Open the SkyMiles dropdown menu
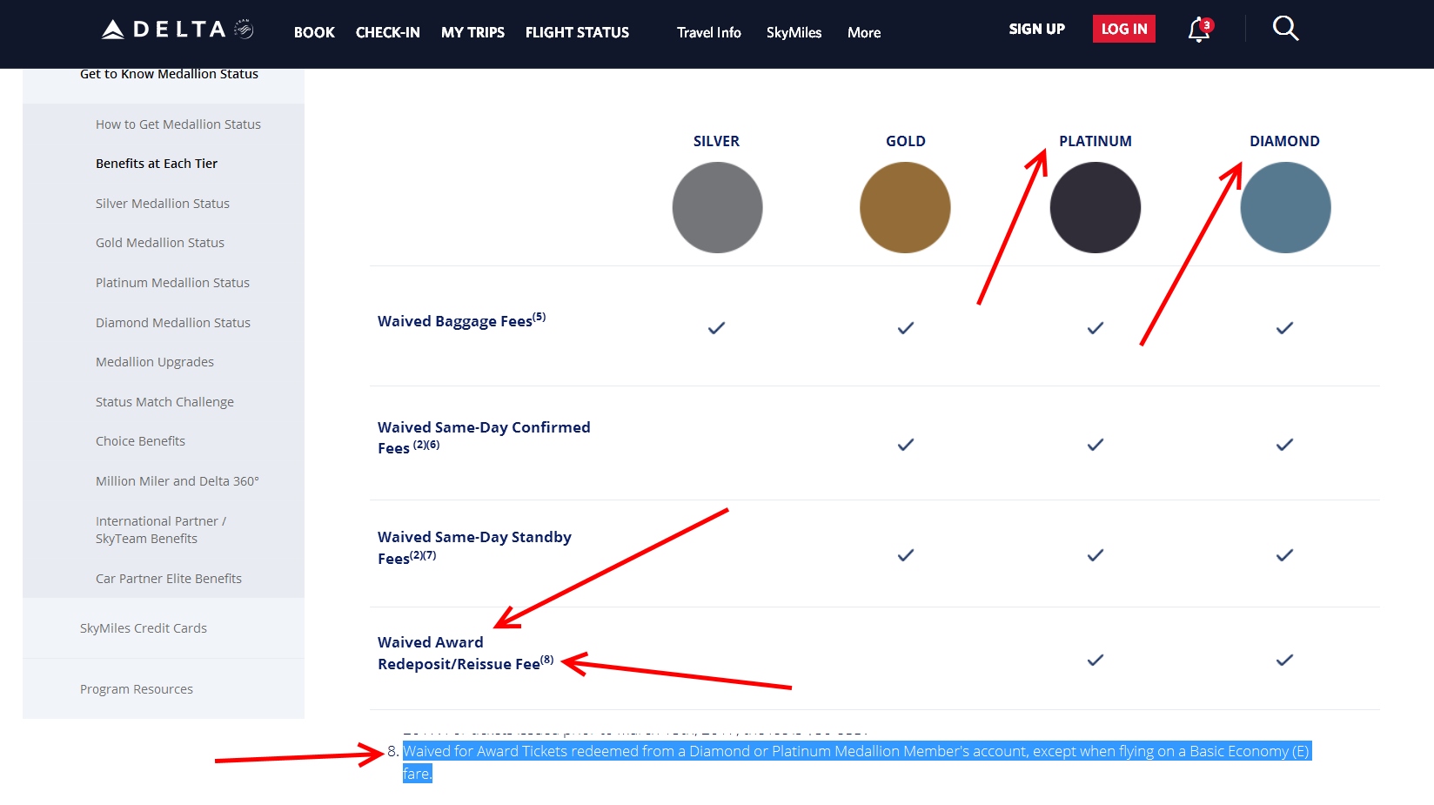The image size is (1434, 805). point(793,32)
